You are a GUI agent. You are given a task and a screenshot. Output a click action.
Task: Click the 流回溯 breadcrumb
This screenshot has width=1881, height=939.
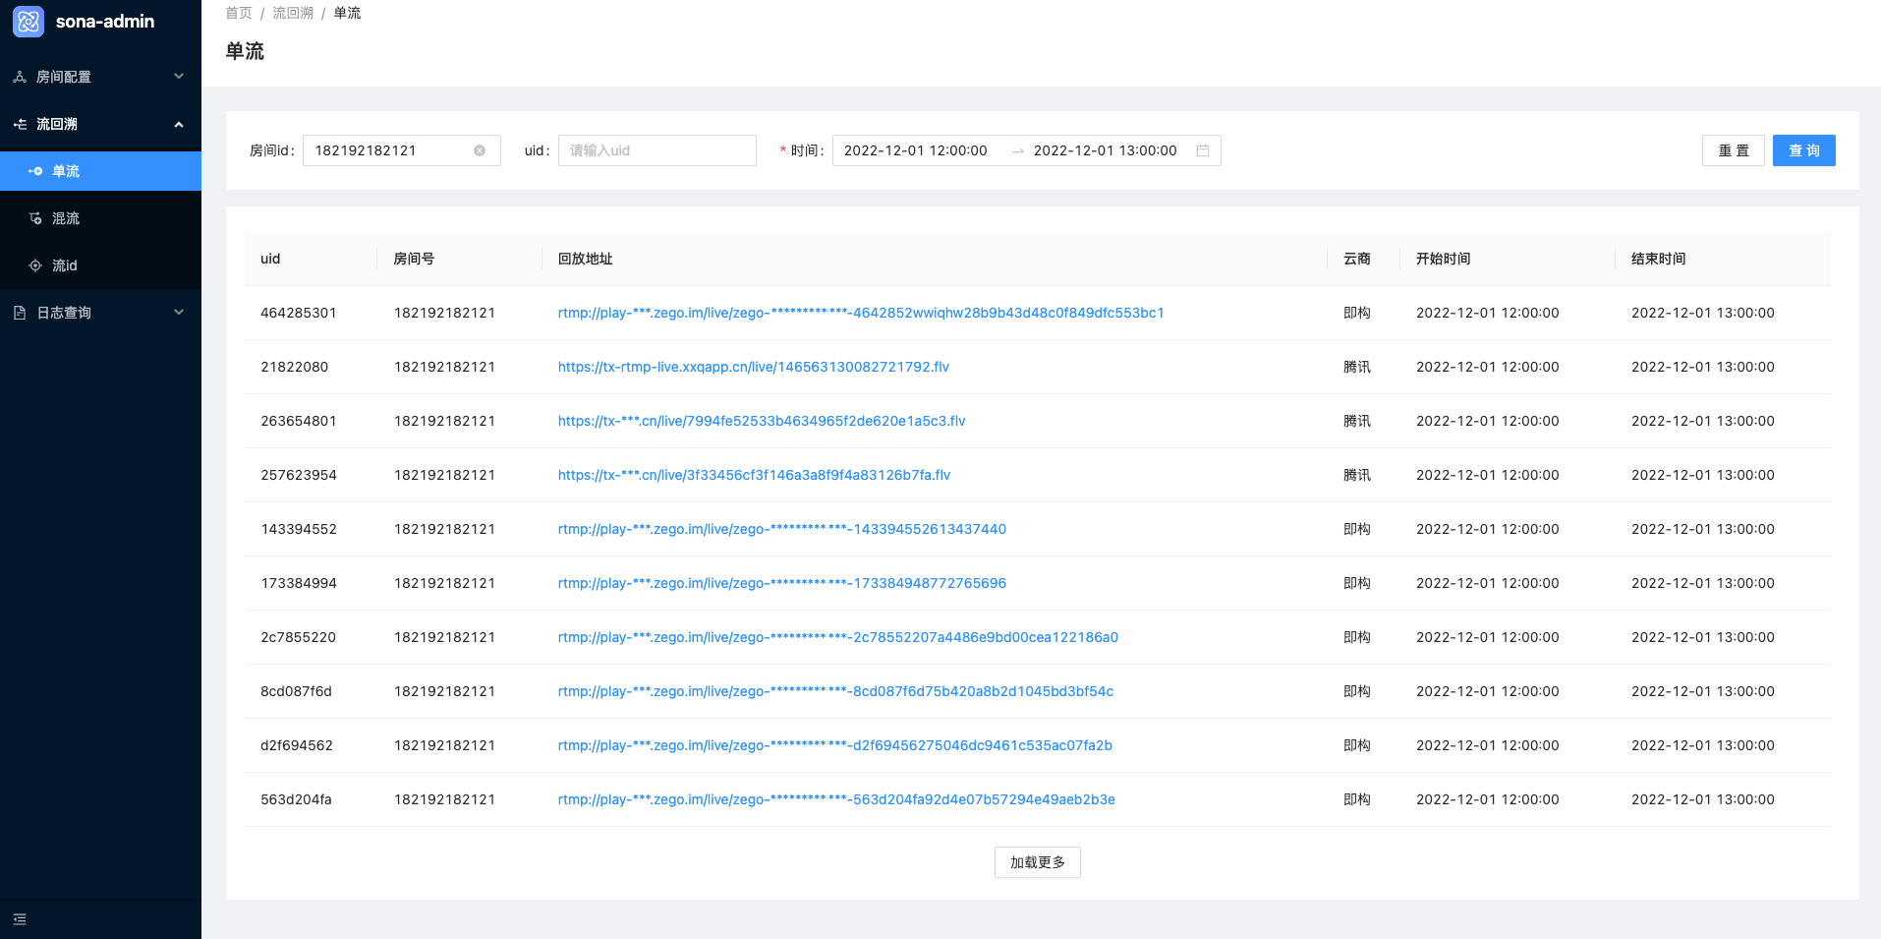click(x=293, y=13)
